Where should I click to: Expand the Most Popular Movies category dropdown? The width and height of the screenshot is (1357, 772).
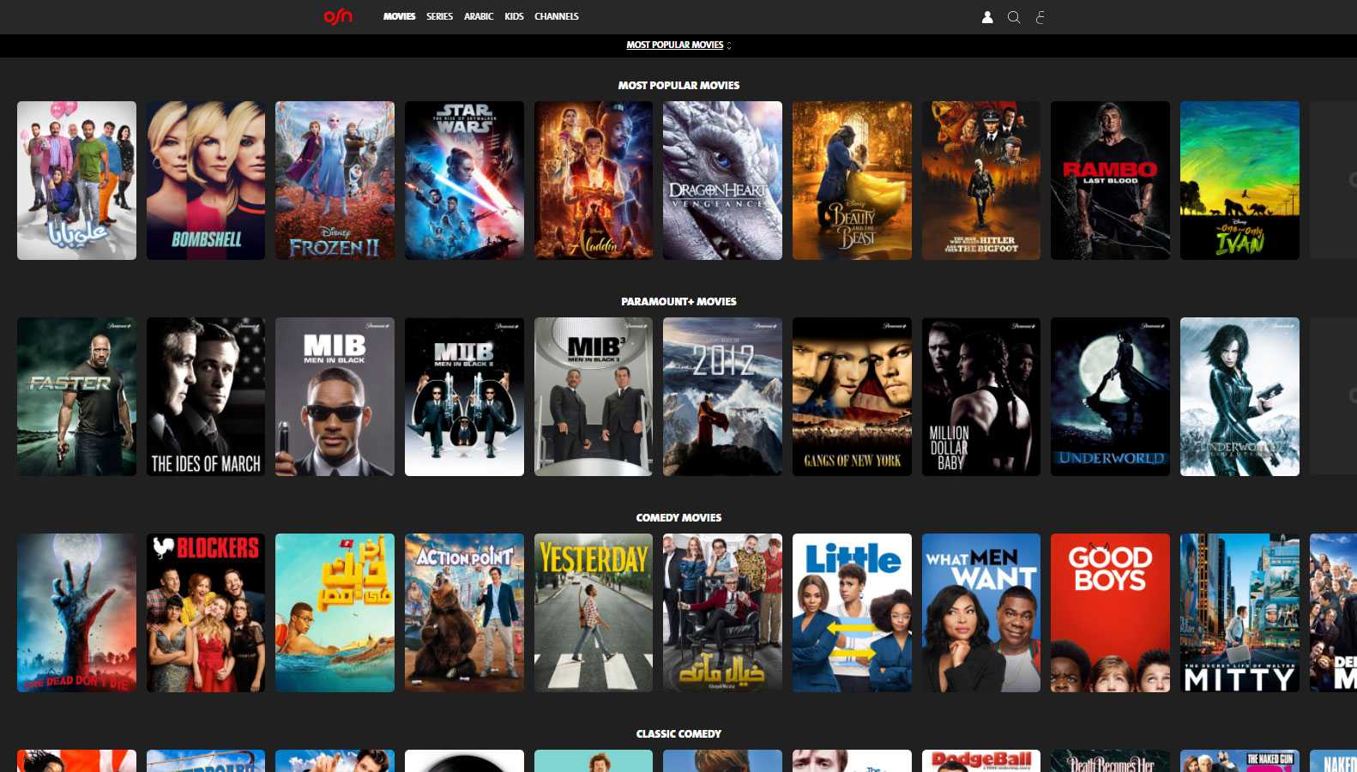(x=678, y=45)
